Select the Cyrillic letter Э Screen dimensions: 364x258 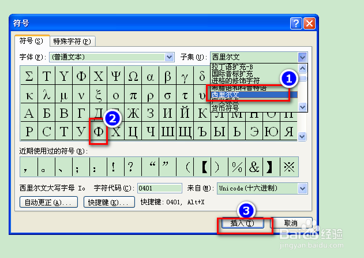pyautogui.click(x=254, y=131)
